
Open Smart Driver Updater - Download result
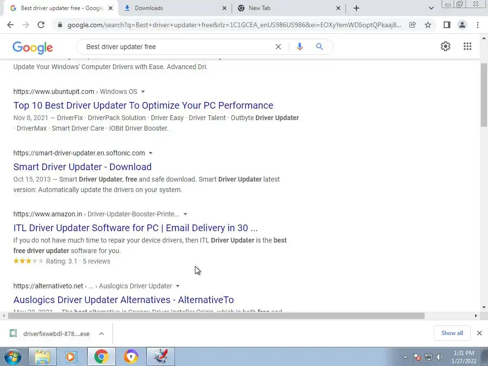(82, 167)
